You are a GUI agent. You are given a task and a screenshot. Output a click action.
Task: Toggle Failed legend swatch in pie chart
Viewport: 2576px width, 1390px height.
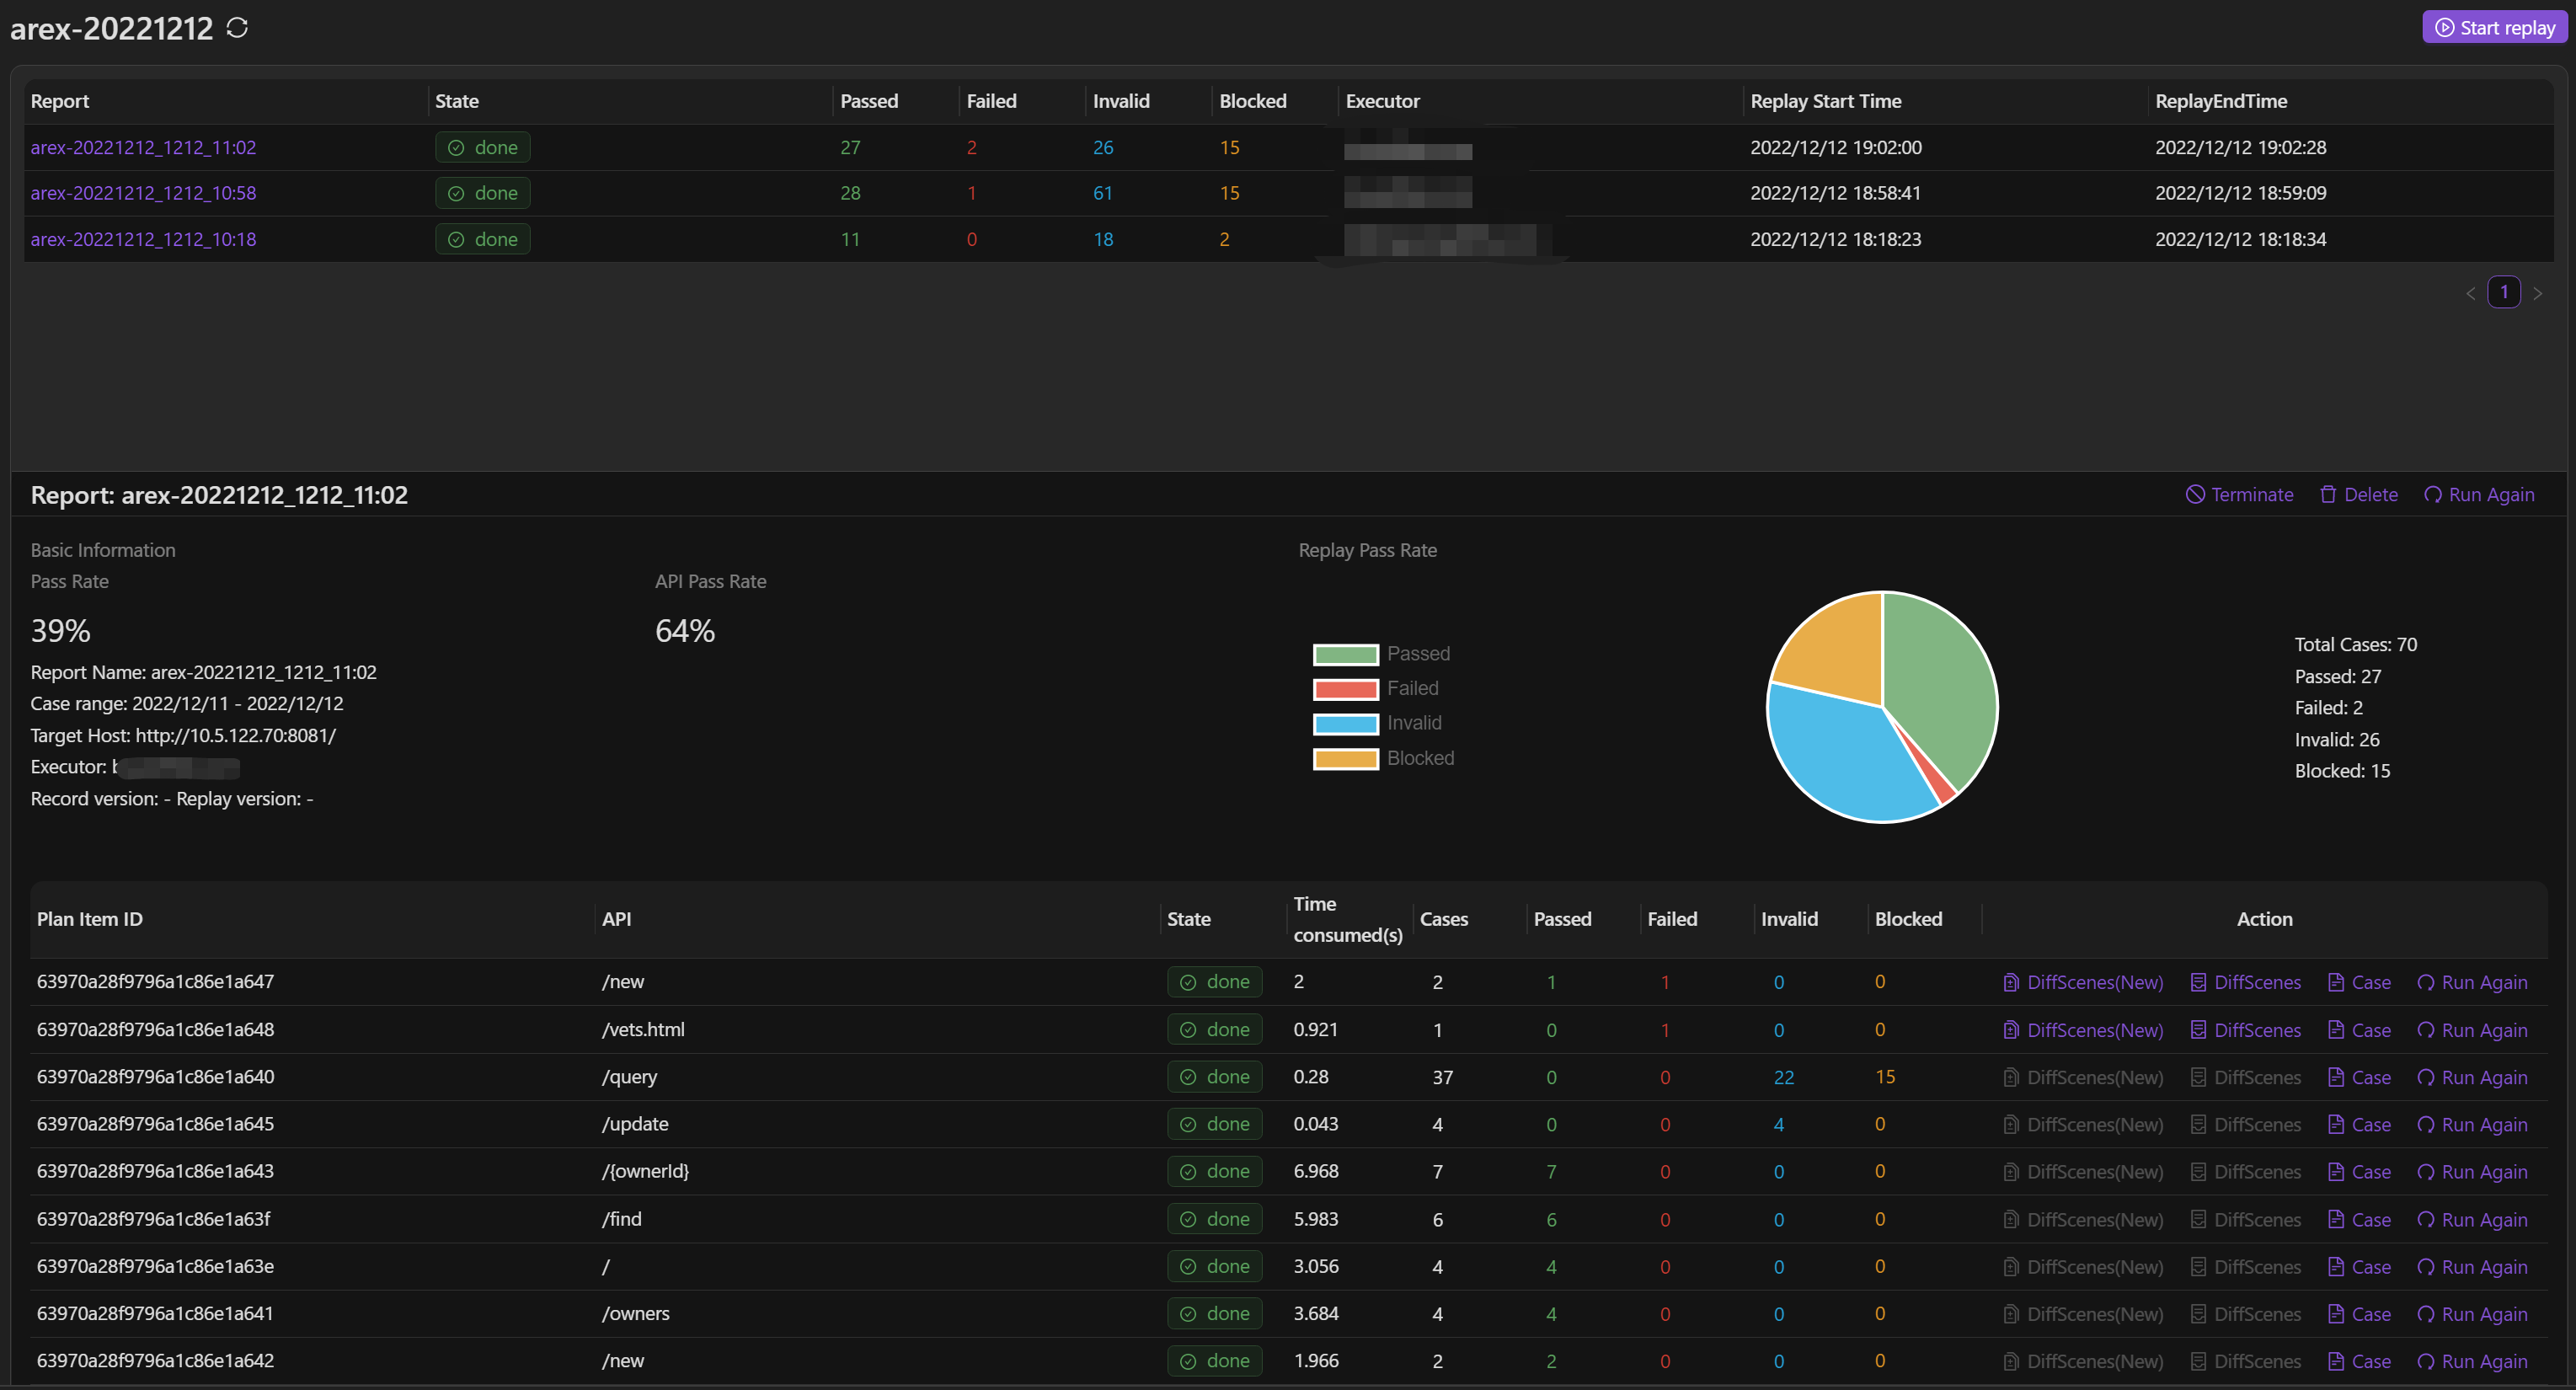pyautogui.click(x=1345, y=689)
